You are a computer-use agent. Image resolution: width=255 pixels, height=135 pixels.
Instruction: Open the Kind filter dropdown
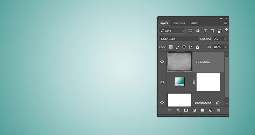point(172,31)
